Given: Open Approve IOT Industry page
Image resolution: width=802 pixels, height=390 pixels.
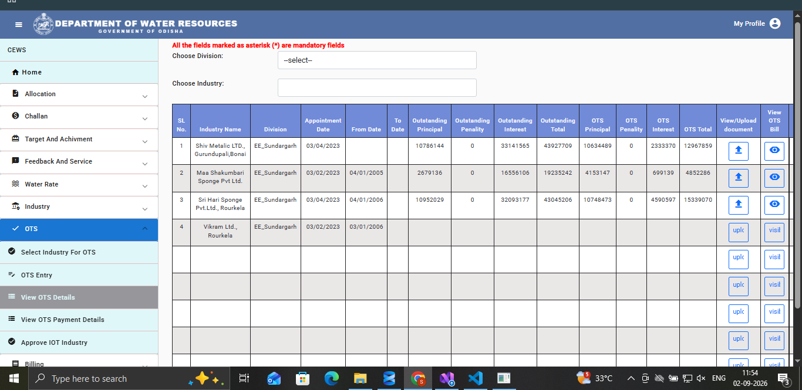Looking at the screenshot, I should 79,342.
